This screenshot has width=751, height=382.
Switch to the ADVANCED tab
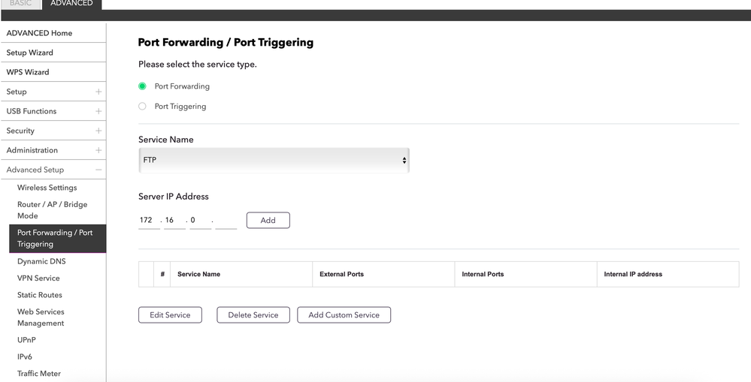tap(71, 4)
